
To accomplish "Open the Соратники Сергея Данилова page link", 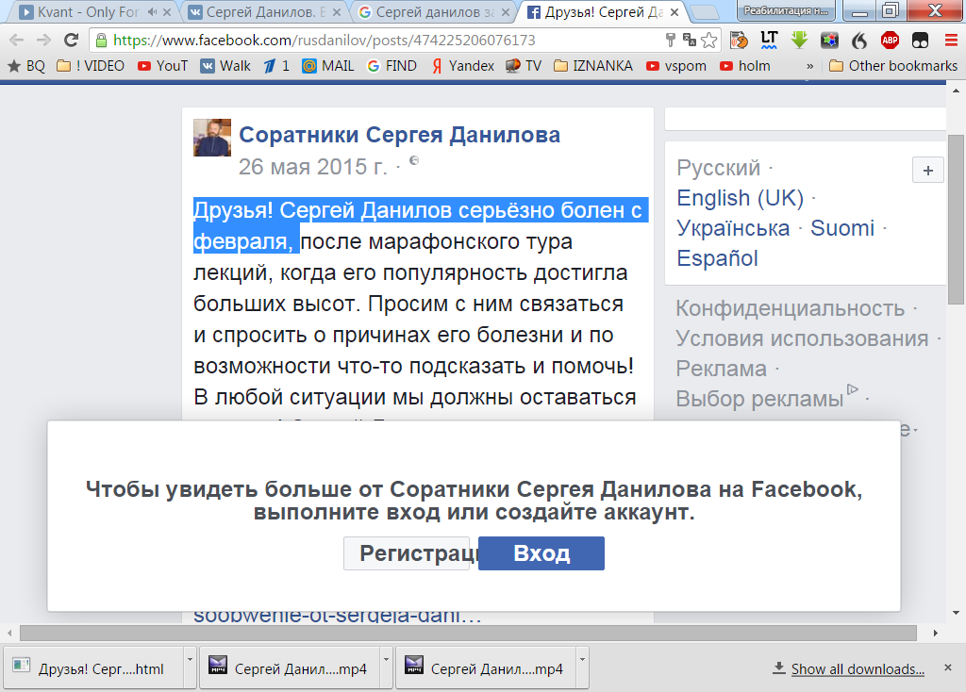I will [x=399, y=135].
